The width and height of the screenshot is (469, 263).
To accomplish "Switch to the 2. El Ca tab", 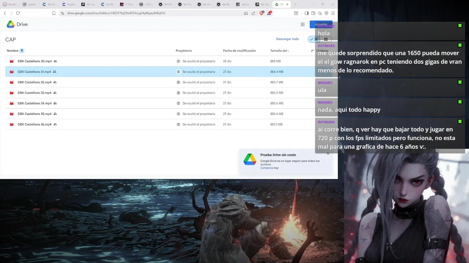I will [x=146, y=4].
